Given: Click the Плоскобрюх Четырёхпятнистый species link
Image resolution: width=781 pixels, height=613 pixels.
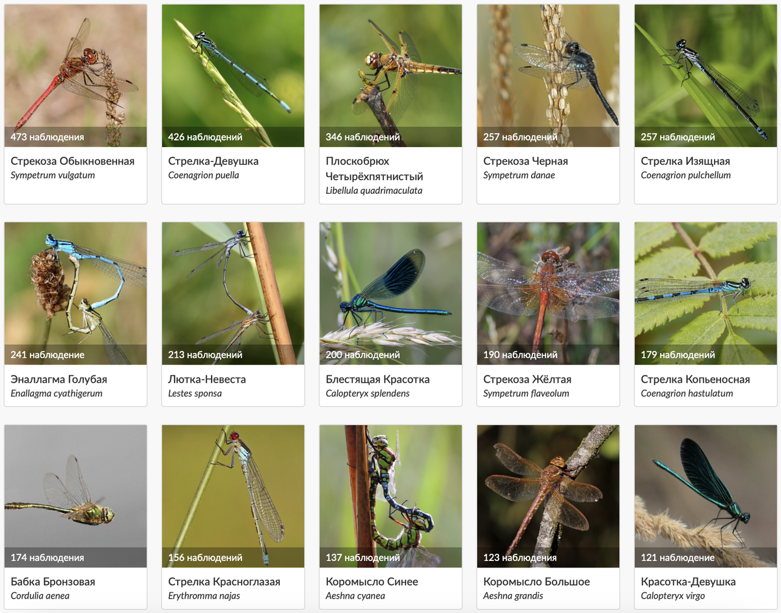Looking at the screenshot, I should coord(374,169).
